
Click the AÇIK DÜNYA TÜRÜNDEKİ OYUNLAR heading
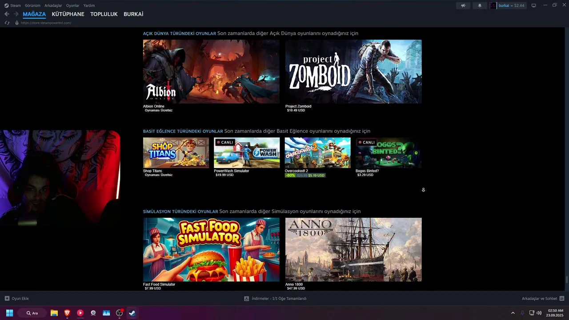[180, 33]
